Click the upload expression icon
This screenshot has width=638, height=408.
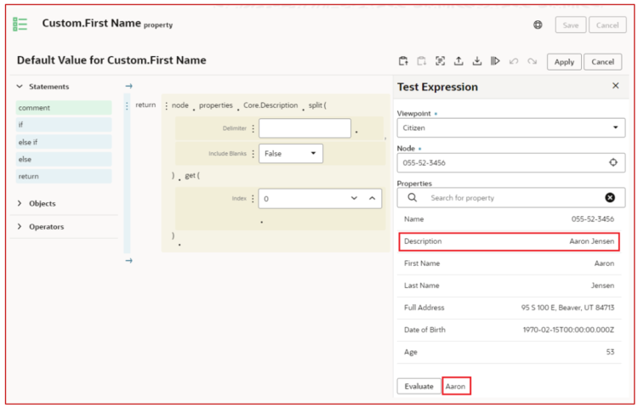click(459, 61)
